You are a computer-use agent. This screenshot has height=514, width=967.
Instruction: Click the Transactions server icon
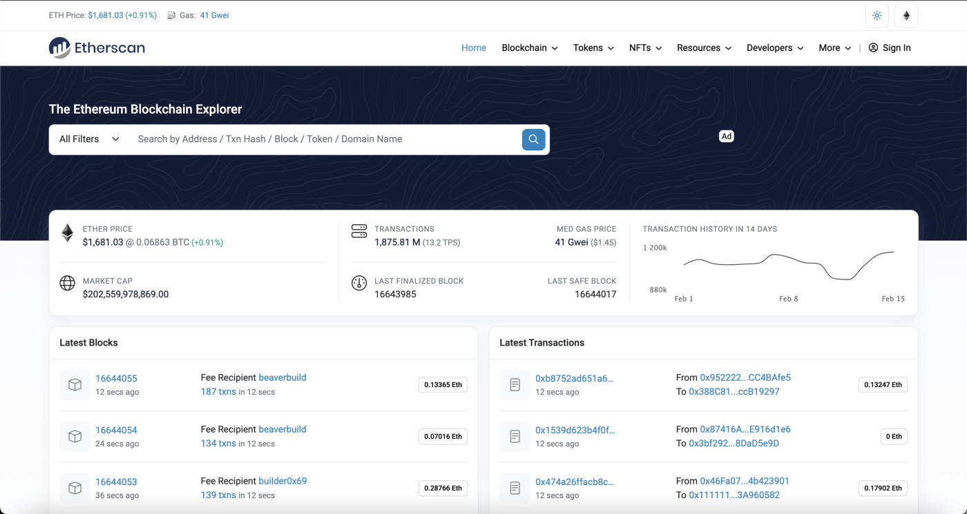(x=359, y=231)
